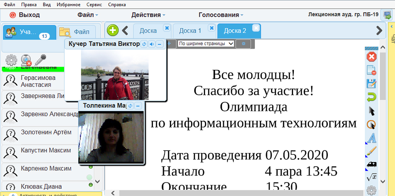Image resolution: width=395 pixels, height=196 pixels.
Task: Mute sound on Кучер Татьяна video
Action: (152, 44)
